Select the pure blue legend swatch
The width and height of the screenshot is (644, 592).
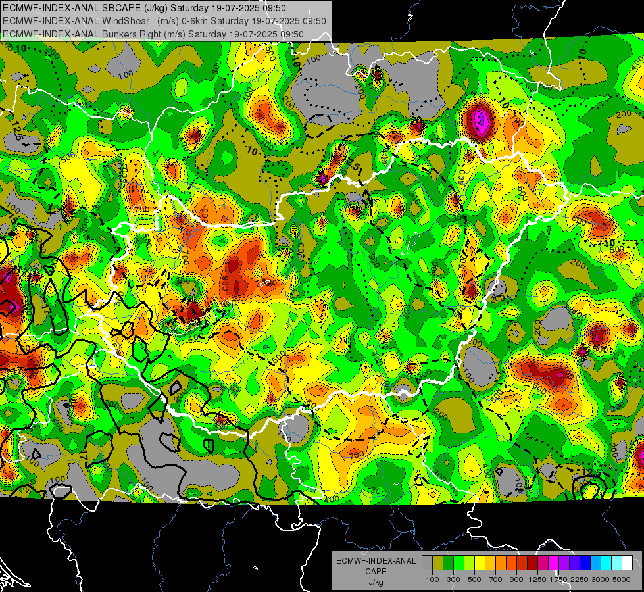(x=585, y=563)
